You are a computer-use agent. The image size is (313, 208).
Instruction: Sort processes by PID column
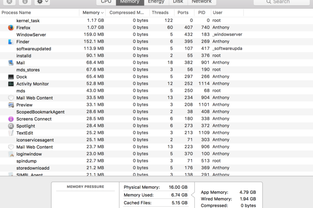pos(202,12)
